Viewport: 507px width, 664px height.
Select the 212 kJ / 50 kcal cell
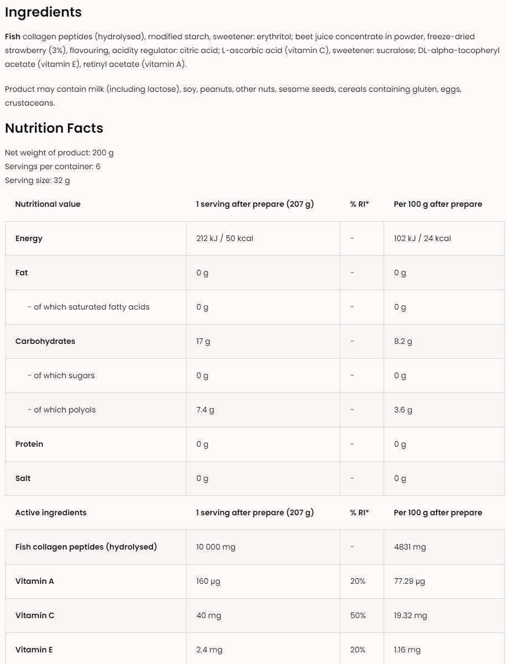(225, 238)
